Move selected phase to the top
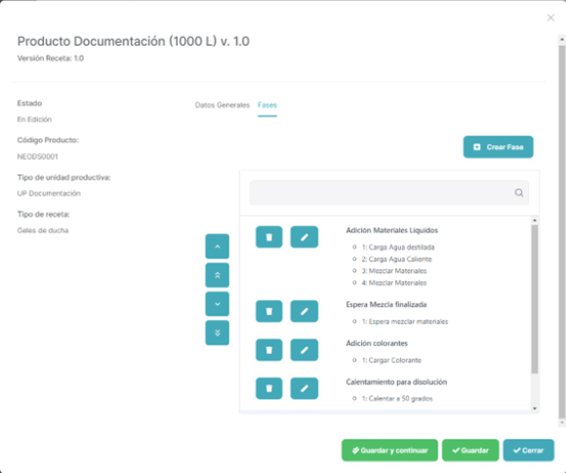This screenshot has width=566, height=473. coord(218,275)
